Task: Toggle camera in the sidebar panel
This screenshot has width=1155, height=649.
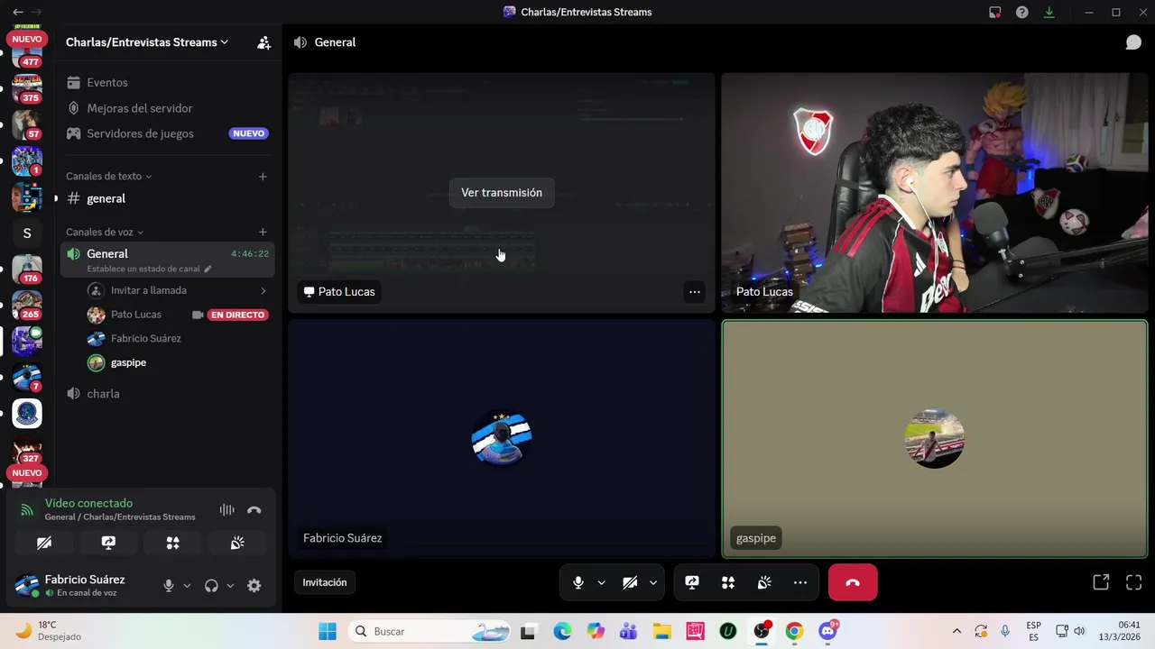Action: [x=44, y=543]
